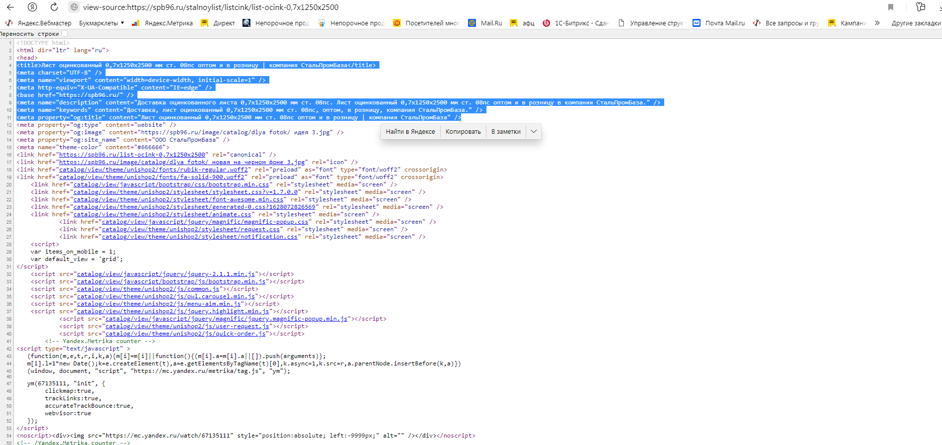Open the Другие закладки folder

click(x=916, y=23)
